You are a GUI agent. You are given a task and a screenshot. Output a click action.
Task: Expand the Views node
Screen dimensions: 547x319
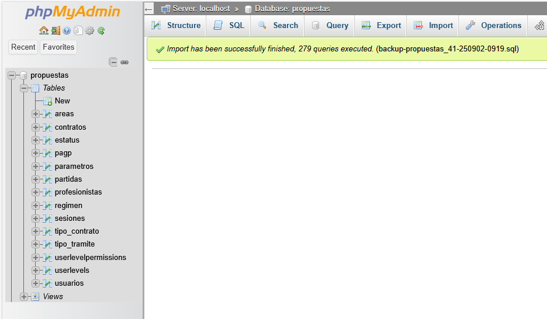pyautogui.click(x=24, y=297)
